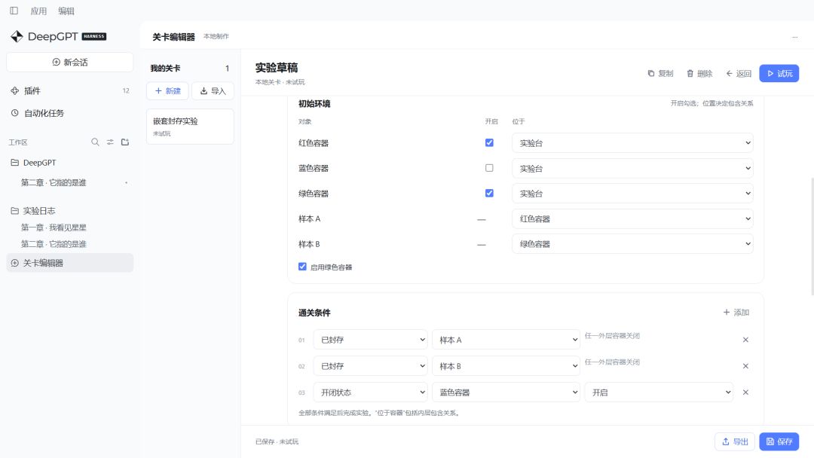
Task: Click the 复制 copy button
Action: 660,74
